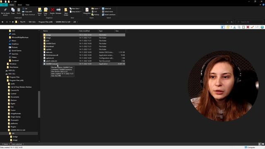Select the DLLExtension.dll file
The image size is (265, 149).
point(84,55)
